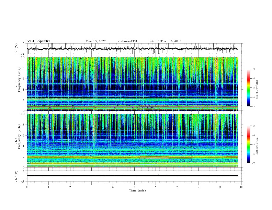Viewport: 272px width, 210px height.
Task: Click the "10" tick on the time axis
Action: (x=241, y=187)
